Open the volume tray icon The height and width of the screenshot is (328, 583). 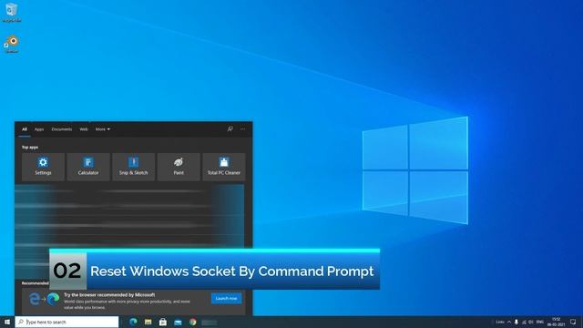(531, 322)
